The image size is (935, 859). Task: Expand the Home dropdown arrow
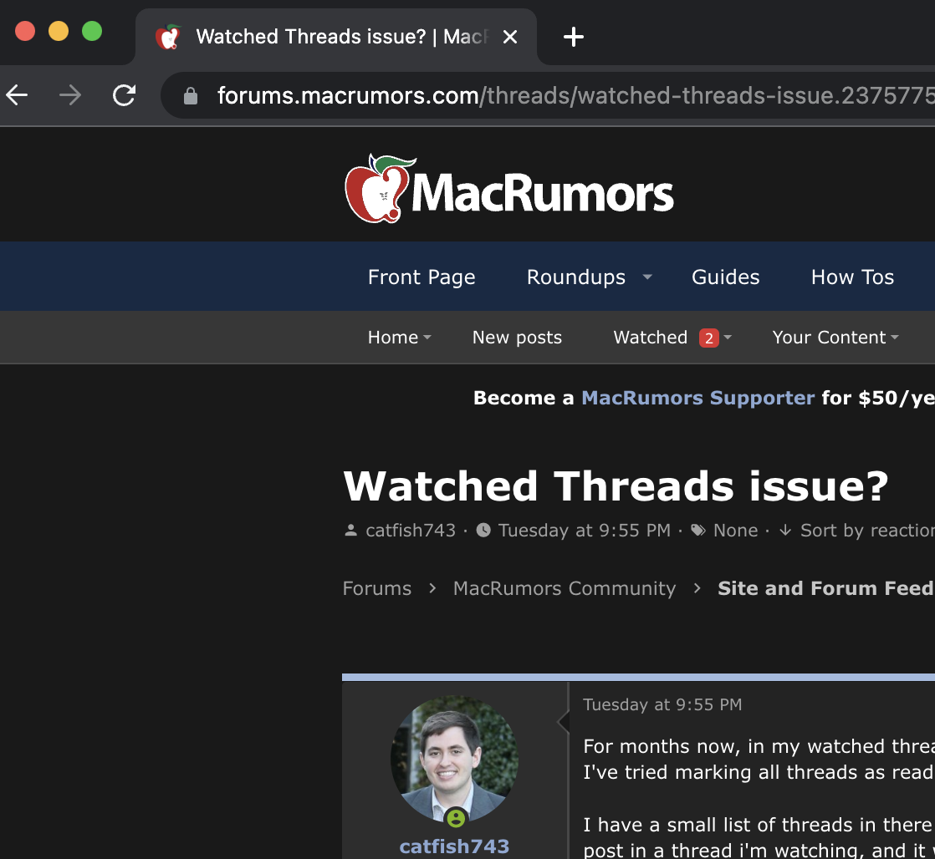427,338
